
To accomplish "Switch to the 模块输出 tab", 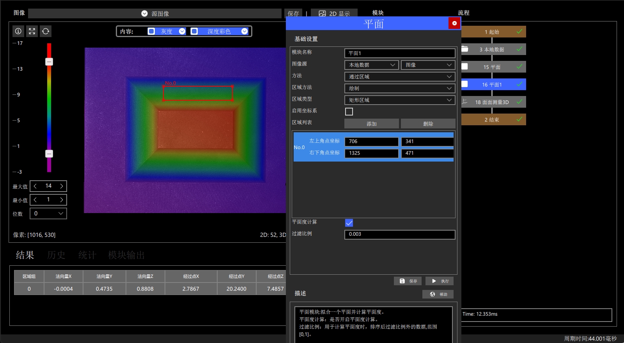I will [x=126, y=255].
